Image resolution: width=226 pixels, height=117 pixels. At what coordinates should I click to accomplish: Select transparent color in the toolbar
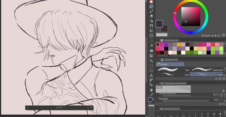pyautogui.click(x=151, y=106)
